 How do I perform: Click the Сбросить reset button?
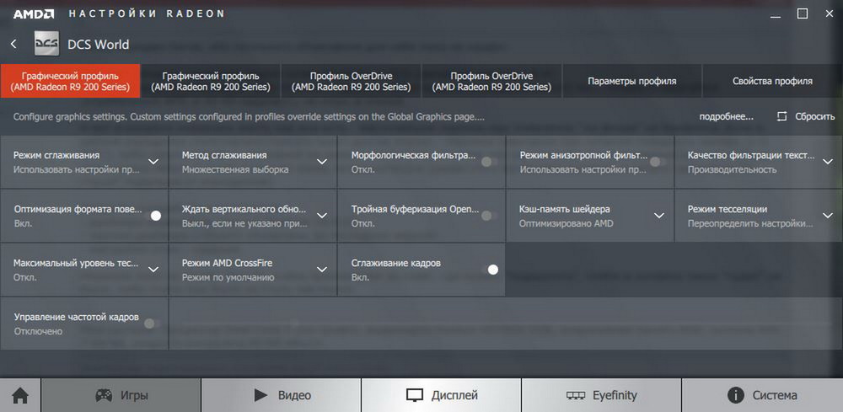805,116
